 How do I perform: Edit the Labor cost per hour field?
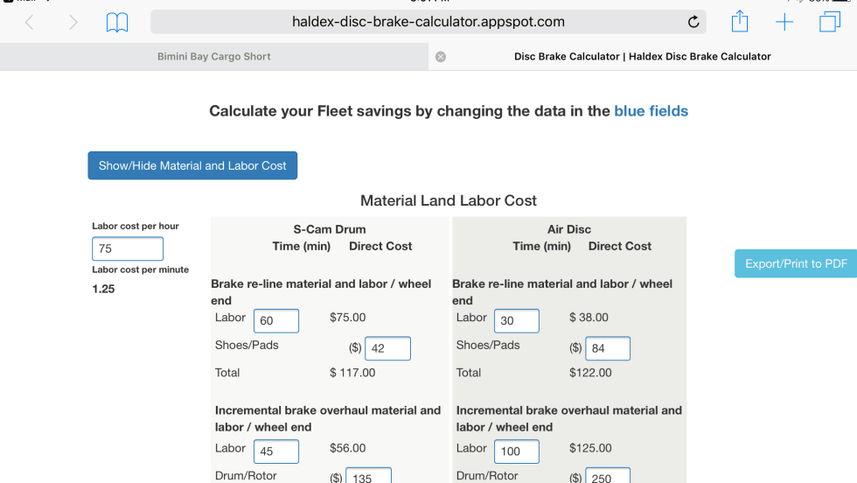coord(128,248)
